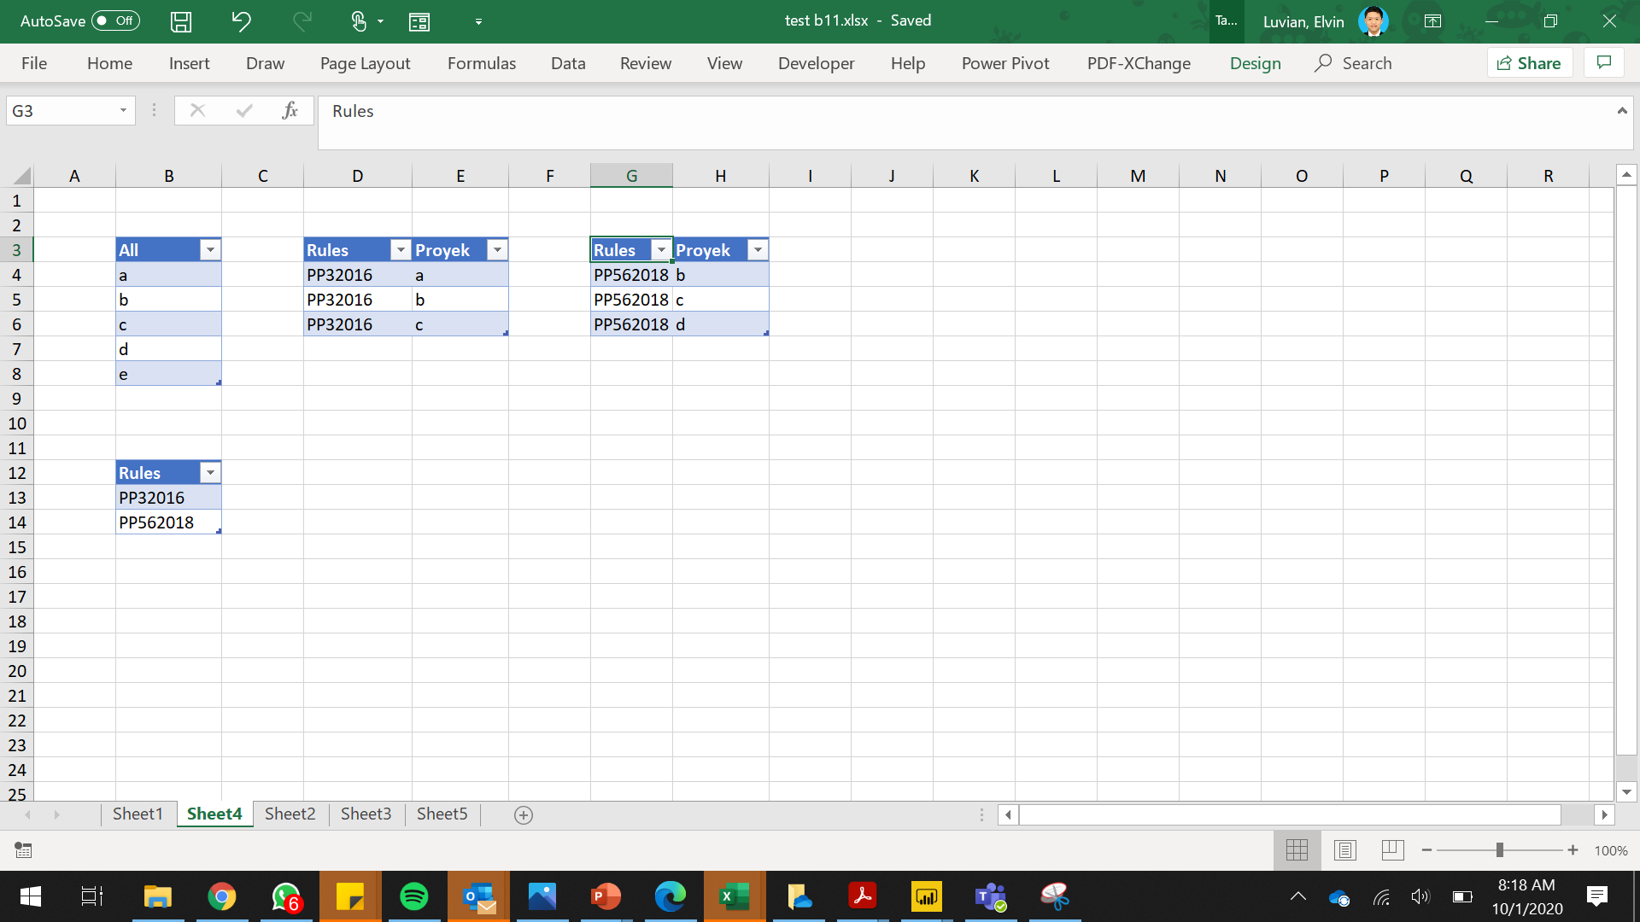The width and height of the screenshot is (1640, 922).
Task: Open the Power Pivot tab
Action: 1005,63
